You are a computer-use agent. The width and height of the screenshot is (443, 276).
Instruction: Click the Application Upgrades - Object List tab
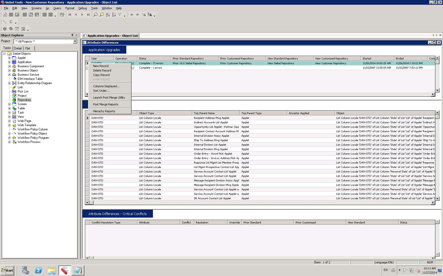click(110, 36)
